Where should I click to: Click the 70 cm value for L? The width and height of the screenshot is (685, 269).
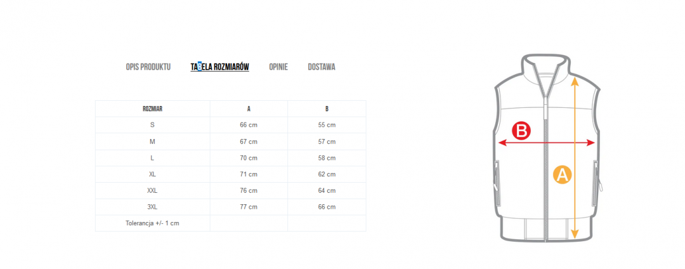249,157
